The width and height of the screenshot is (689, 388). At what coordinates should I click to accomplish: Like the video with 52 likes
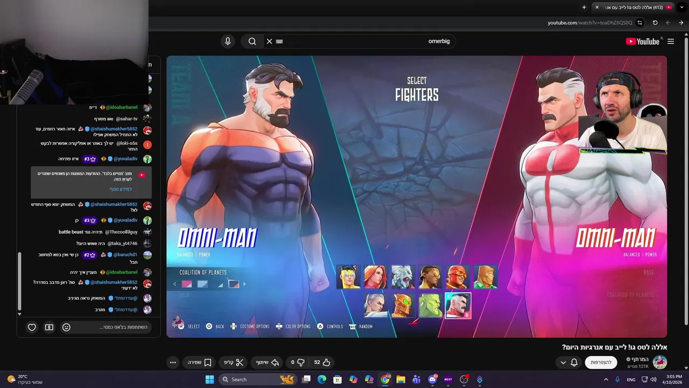[322, 363]
